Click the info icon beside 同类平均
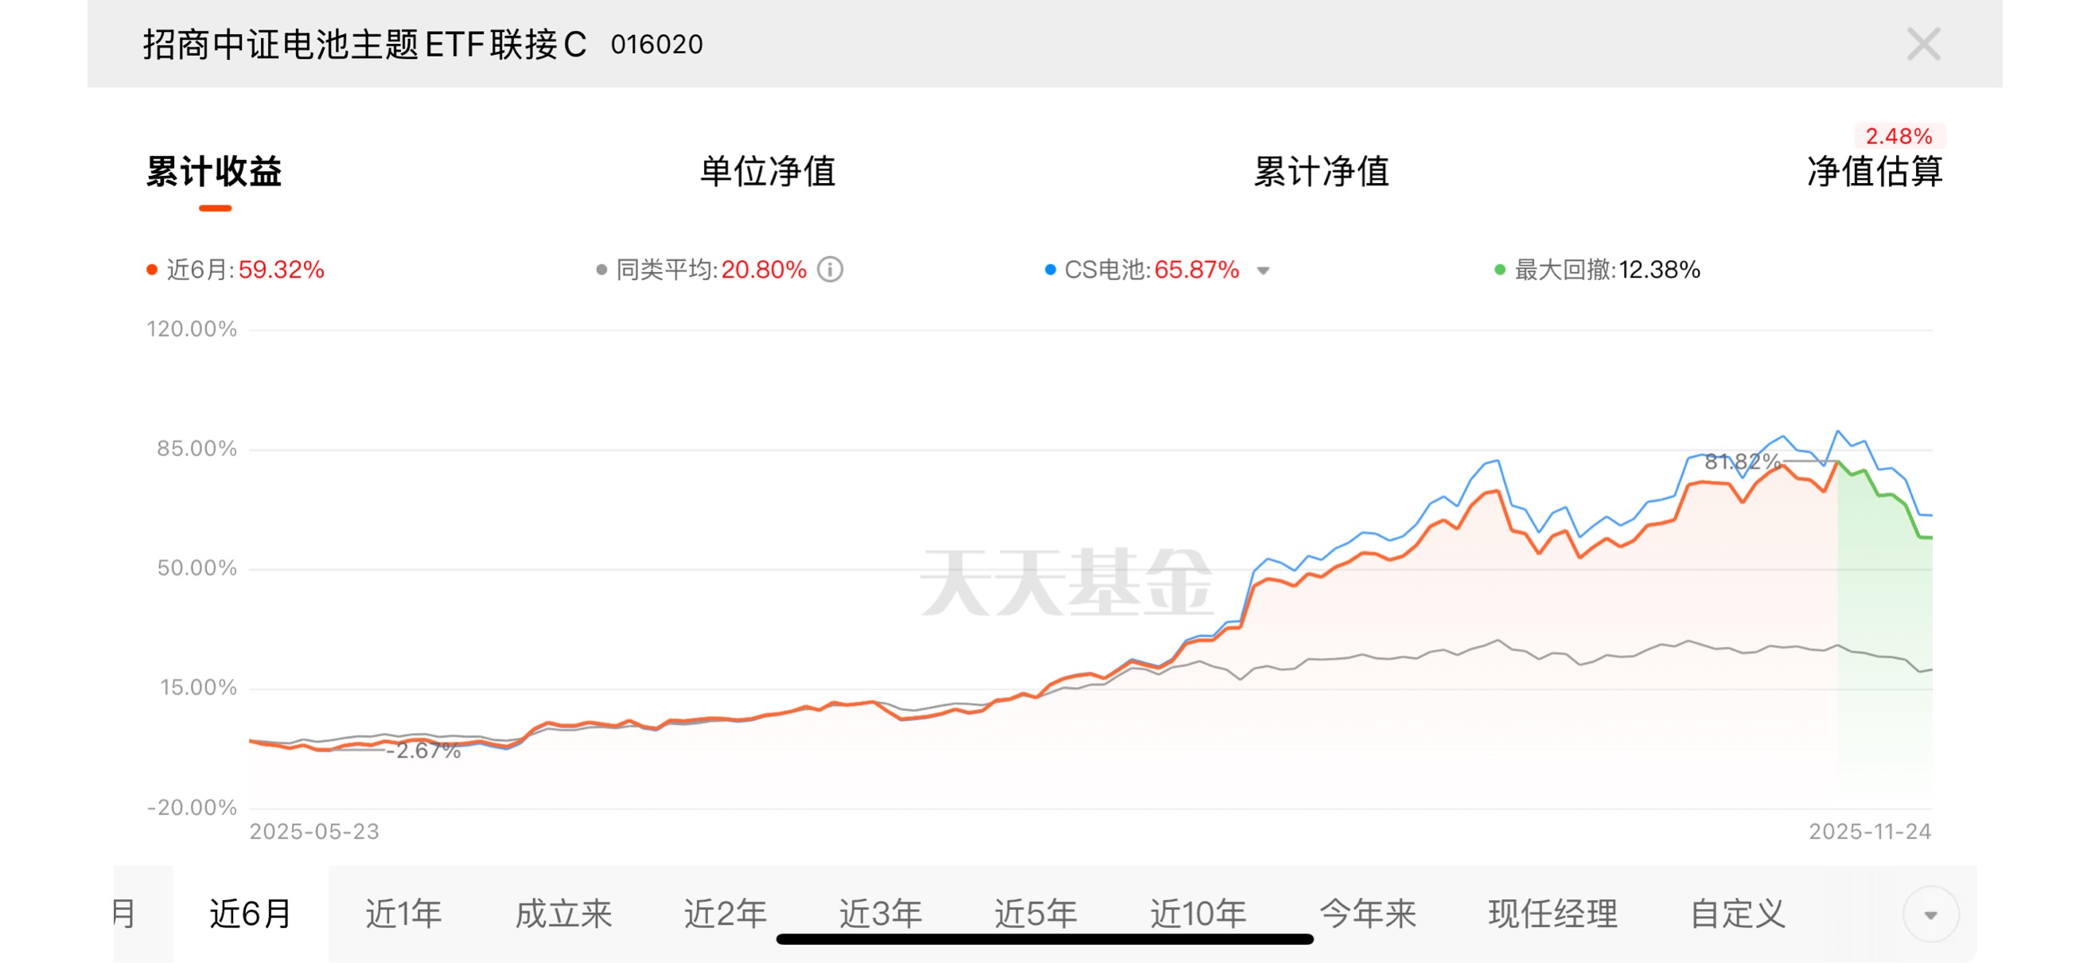This screenshot has height=963, width=2091. point(830,270)
